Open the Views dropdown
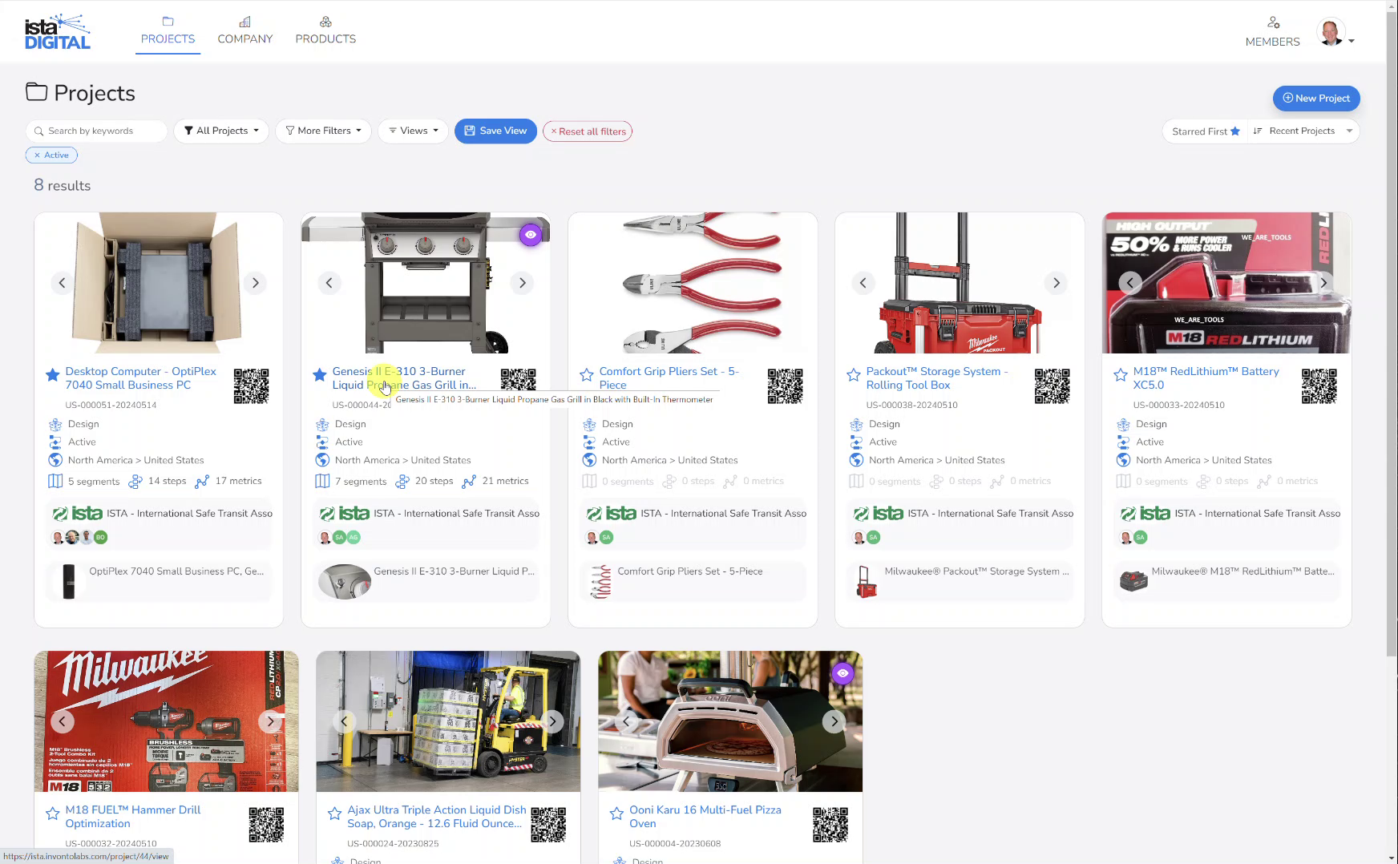Image resolution: width=1398 pixels, height=864 pixels. (414, 131)
